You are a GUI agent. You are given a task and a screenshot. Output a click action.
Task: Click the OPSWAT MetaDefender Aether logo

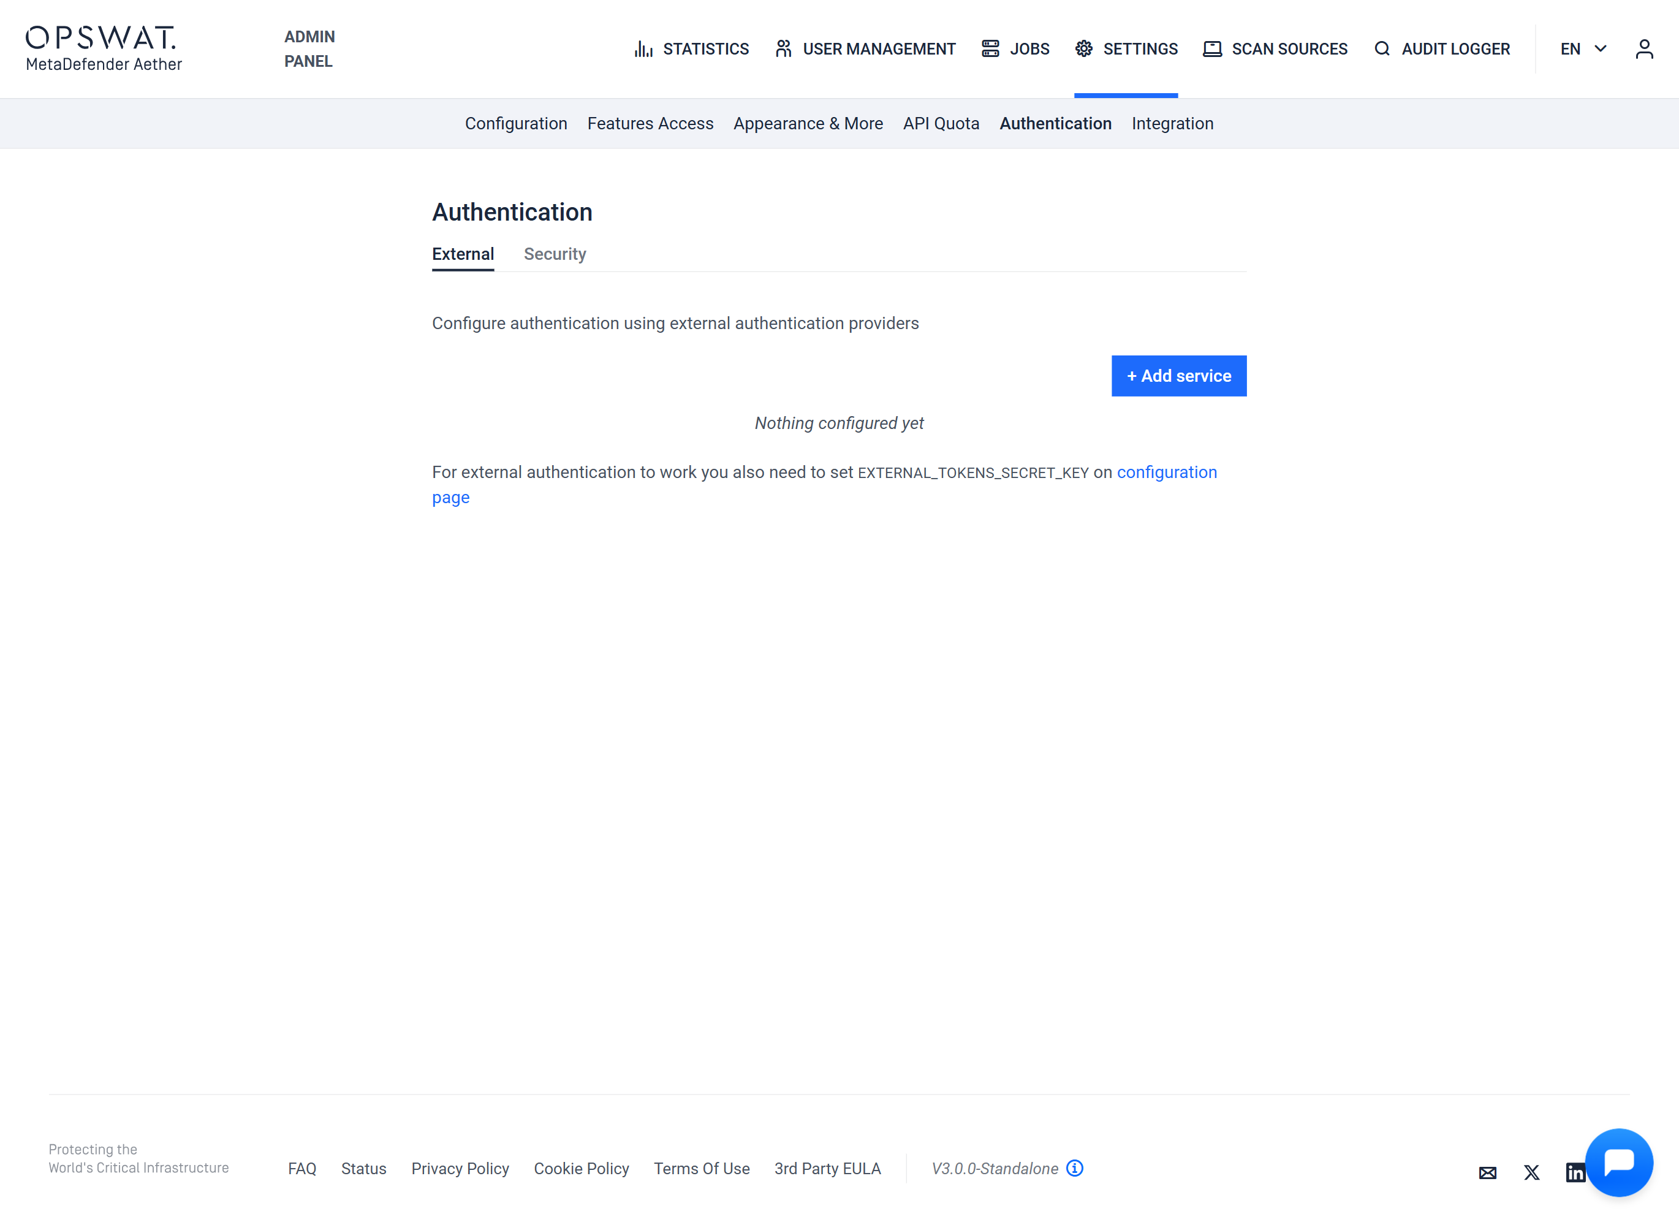(104, 49)
